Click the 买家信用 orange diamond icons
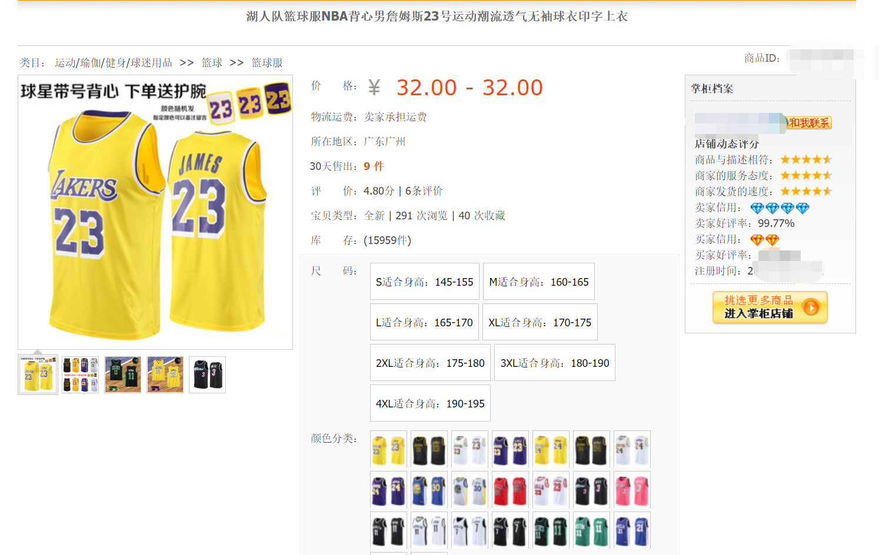879x555 pixels. coord(765,240)
